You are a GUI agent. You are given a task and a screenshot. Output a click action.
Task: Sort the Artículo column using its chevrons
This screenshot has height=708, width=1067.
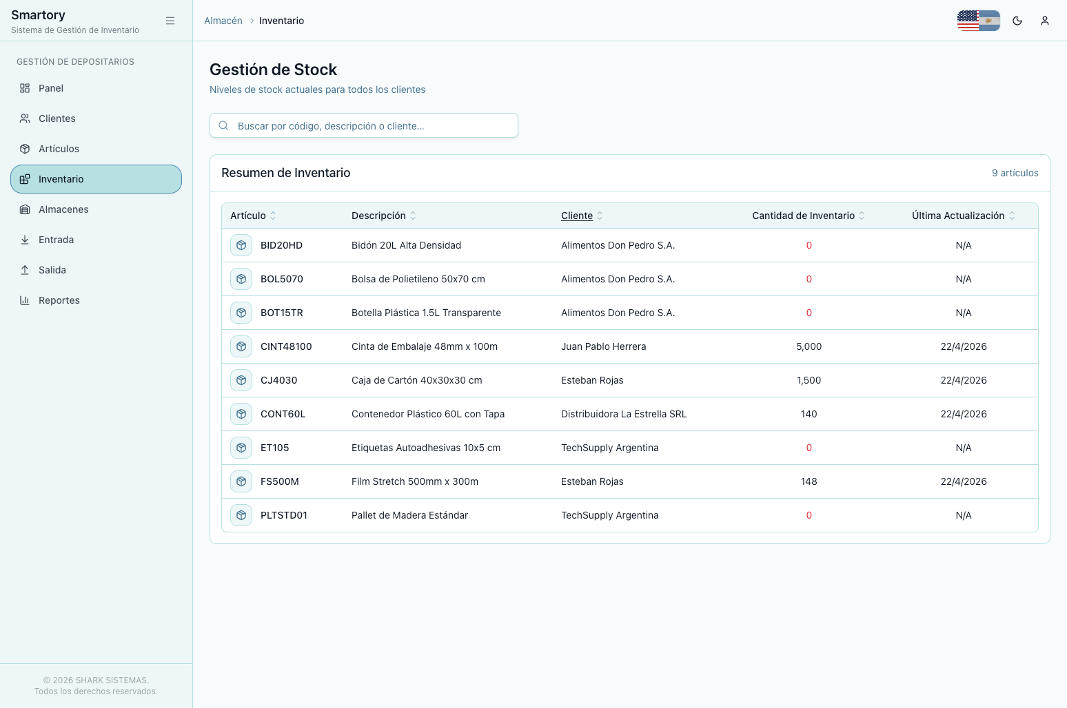pyautogui.click(x=273, y=215)
